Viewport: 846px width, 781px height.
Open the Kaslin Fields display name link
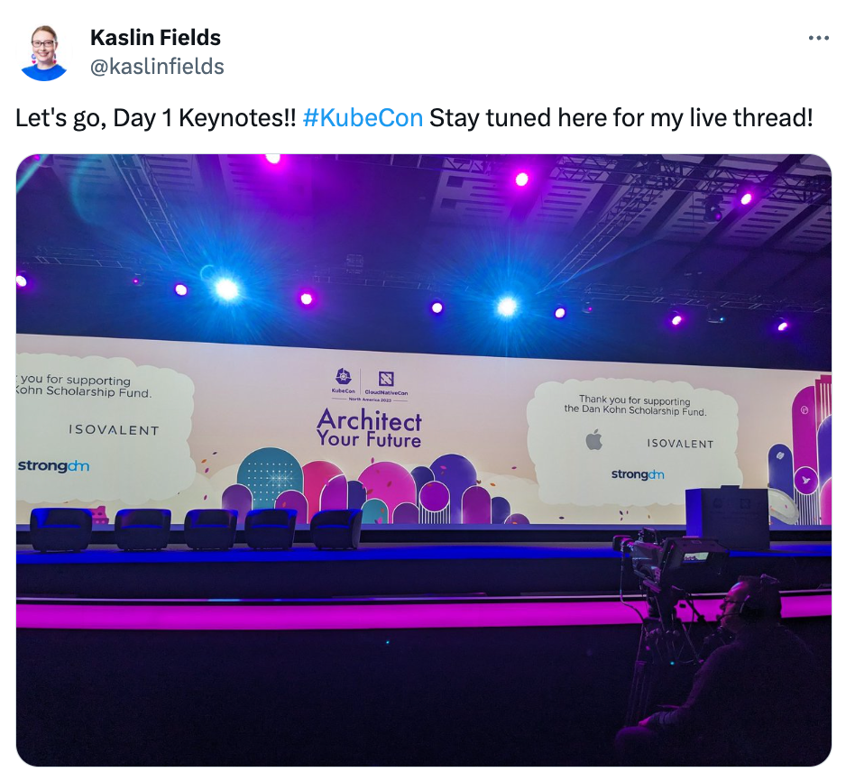155,37
